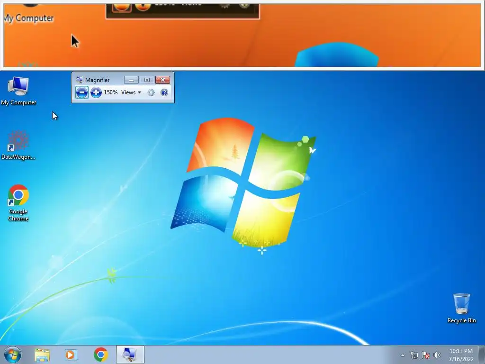
Task: Open Google Chrome from the taskbar
Action: [x=100, y=355]
